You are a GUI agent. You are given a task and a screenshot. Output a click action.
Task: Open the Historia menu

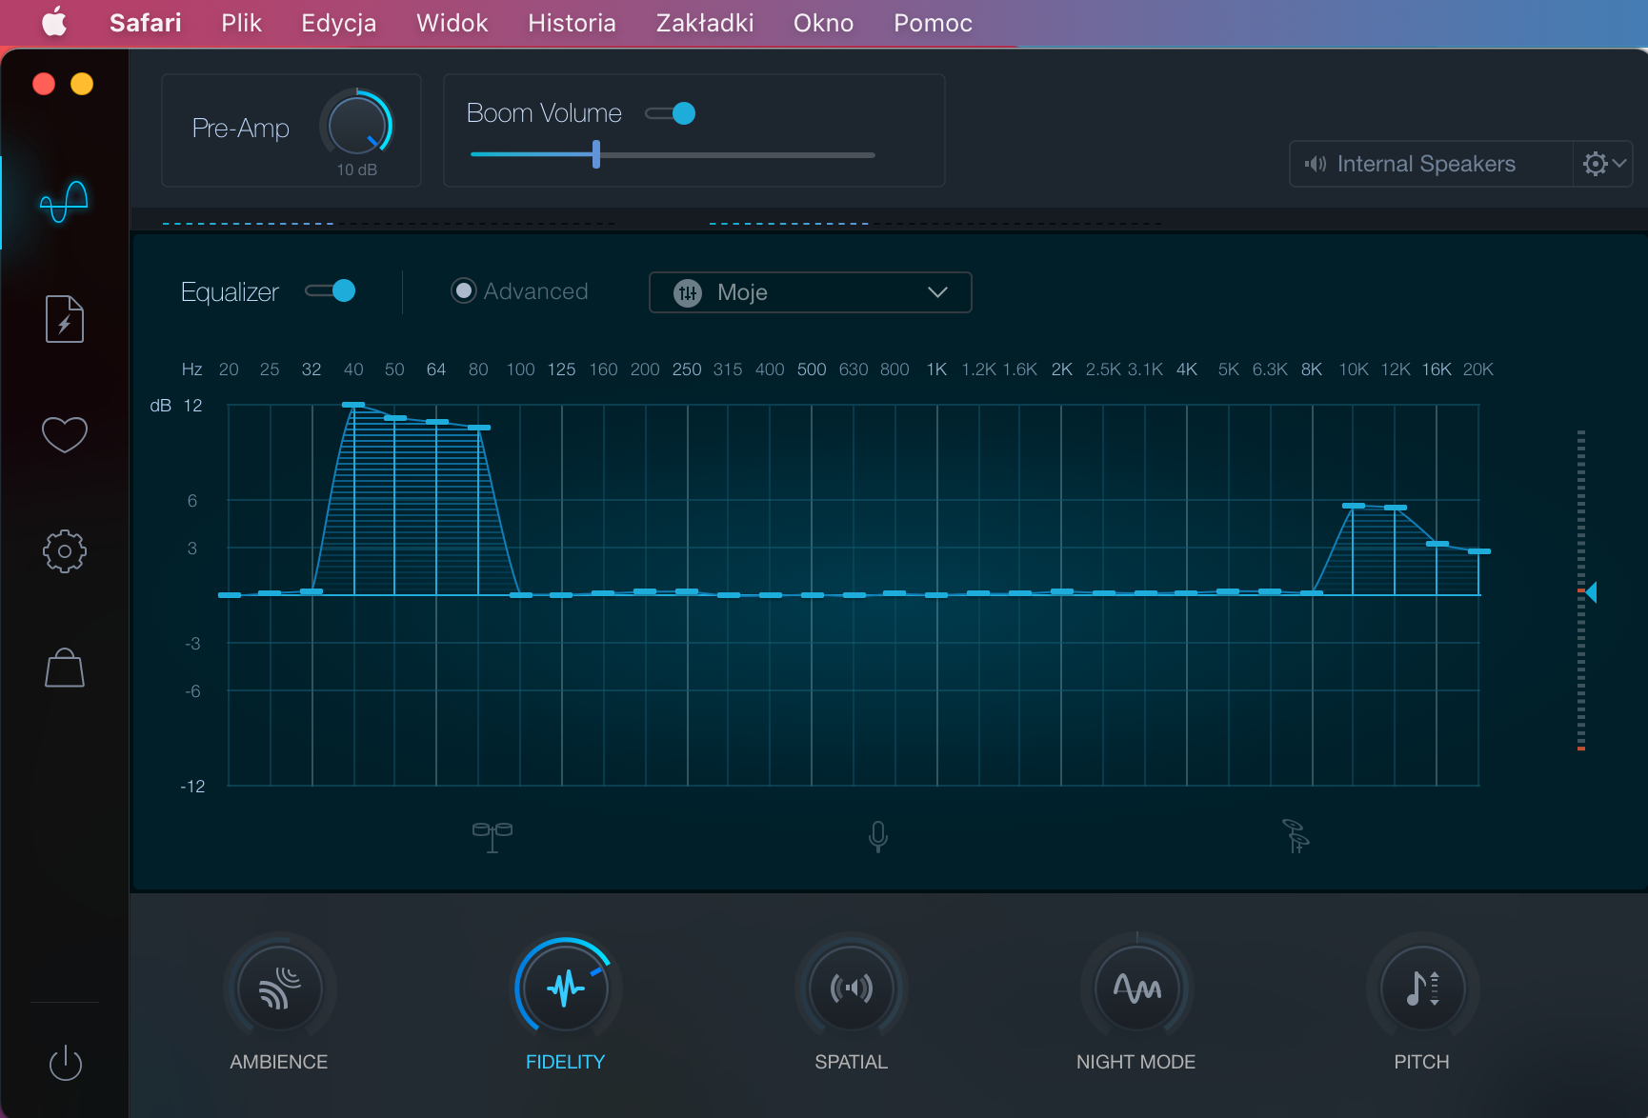(x=573, y=23)
